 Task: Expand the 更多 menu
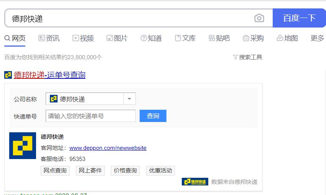(317, 38)
